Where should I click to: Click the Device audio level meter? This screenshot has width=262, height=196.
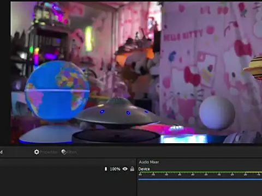(200, 173)
